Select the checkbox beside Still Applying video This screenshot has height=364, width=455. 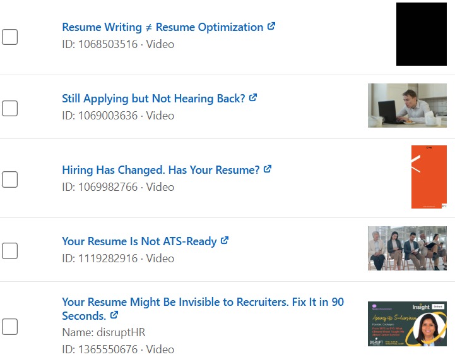tap(9, 108)
